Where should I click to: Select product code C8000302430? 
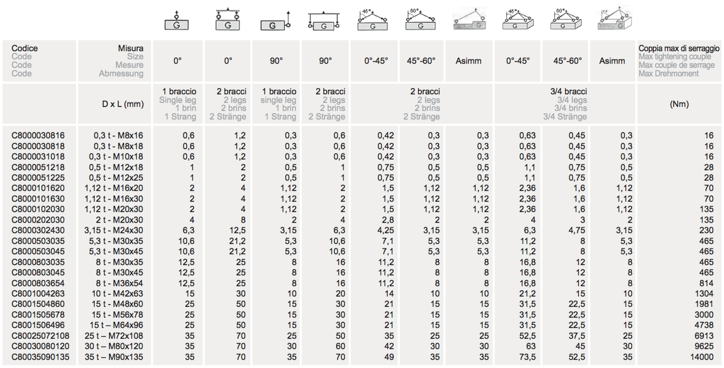click(38, 230)
